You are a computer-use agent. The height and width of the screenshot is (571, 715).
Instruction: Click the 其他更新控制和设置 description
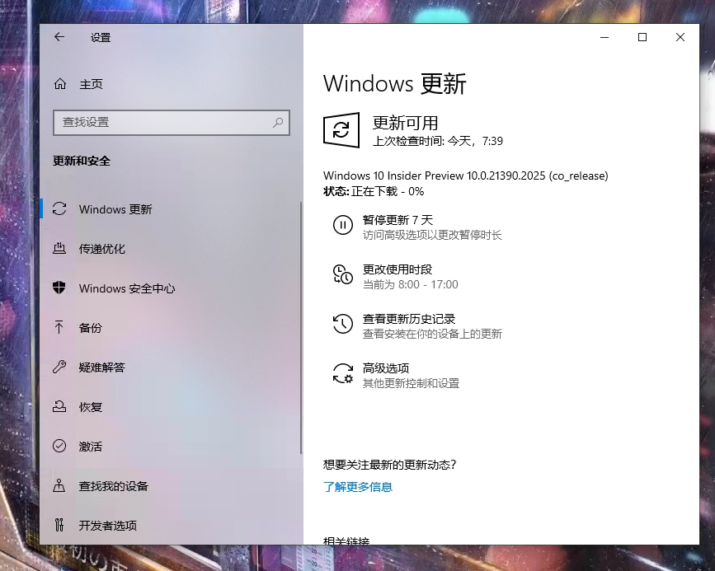(411, 383)
